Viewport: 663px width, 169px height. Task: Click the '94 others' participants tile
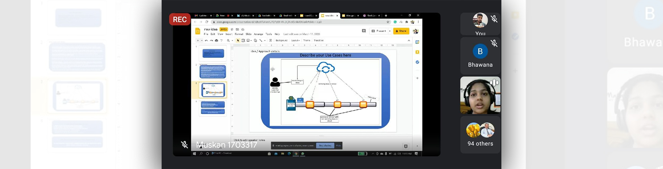[480, 135]
